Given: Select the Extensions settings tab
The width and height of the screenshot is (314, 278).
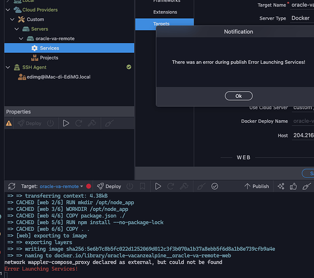Looking at the screenshot, I should [x=165, y=12].
